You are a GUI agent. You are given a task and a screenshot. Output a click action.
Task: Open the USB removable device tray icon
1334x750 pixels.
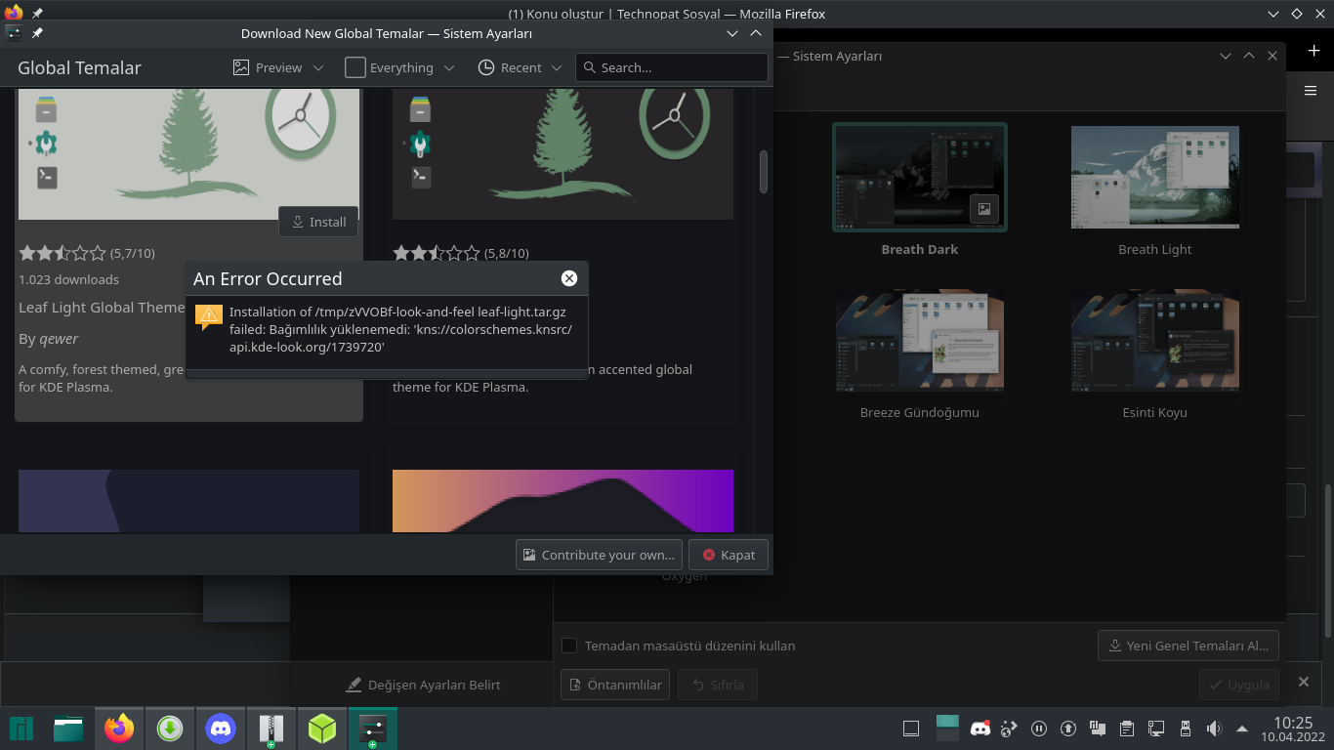(x=1186, y=729)
